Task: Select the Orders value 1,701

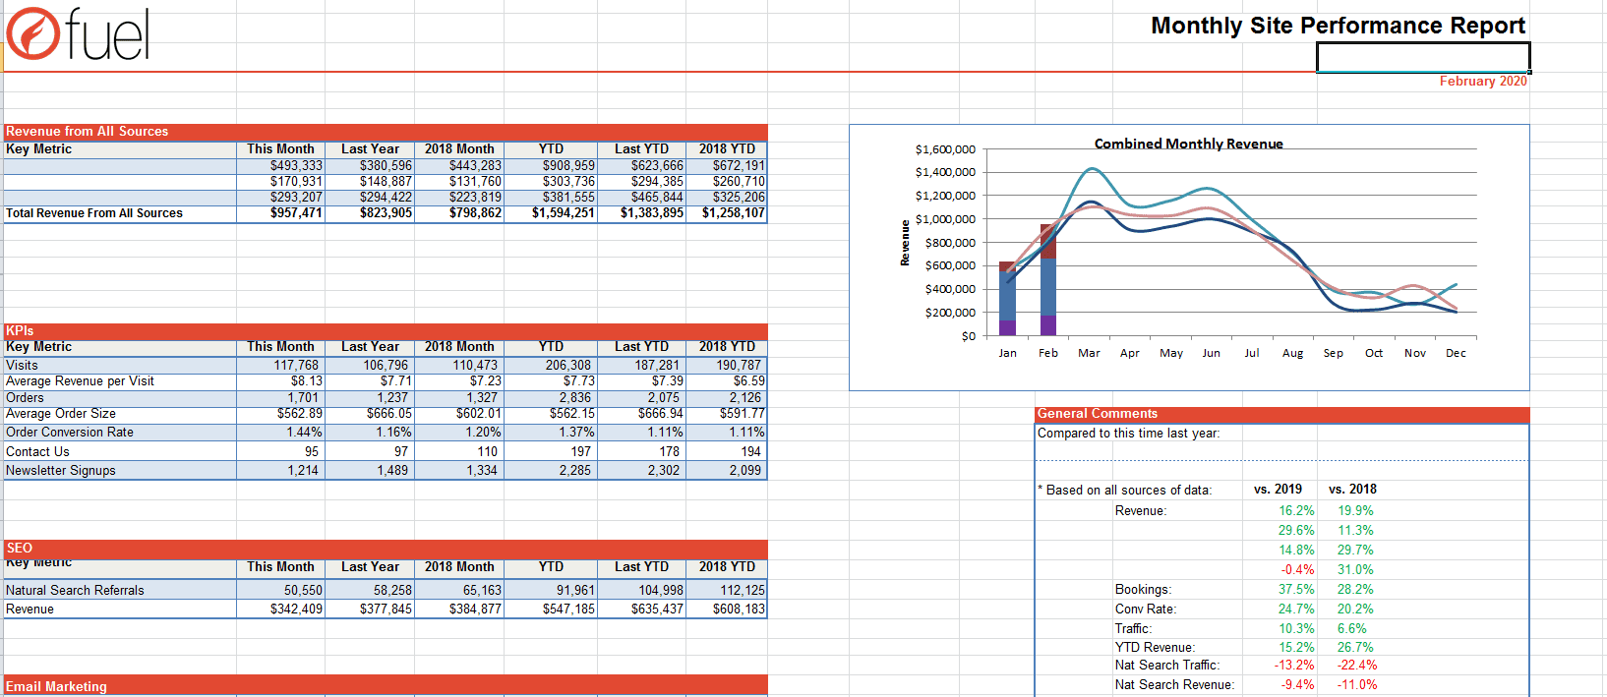Action: coord(303,398)
